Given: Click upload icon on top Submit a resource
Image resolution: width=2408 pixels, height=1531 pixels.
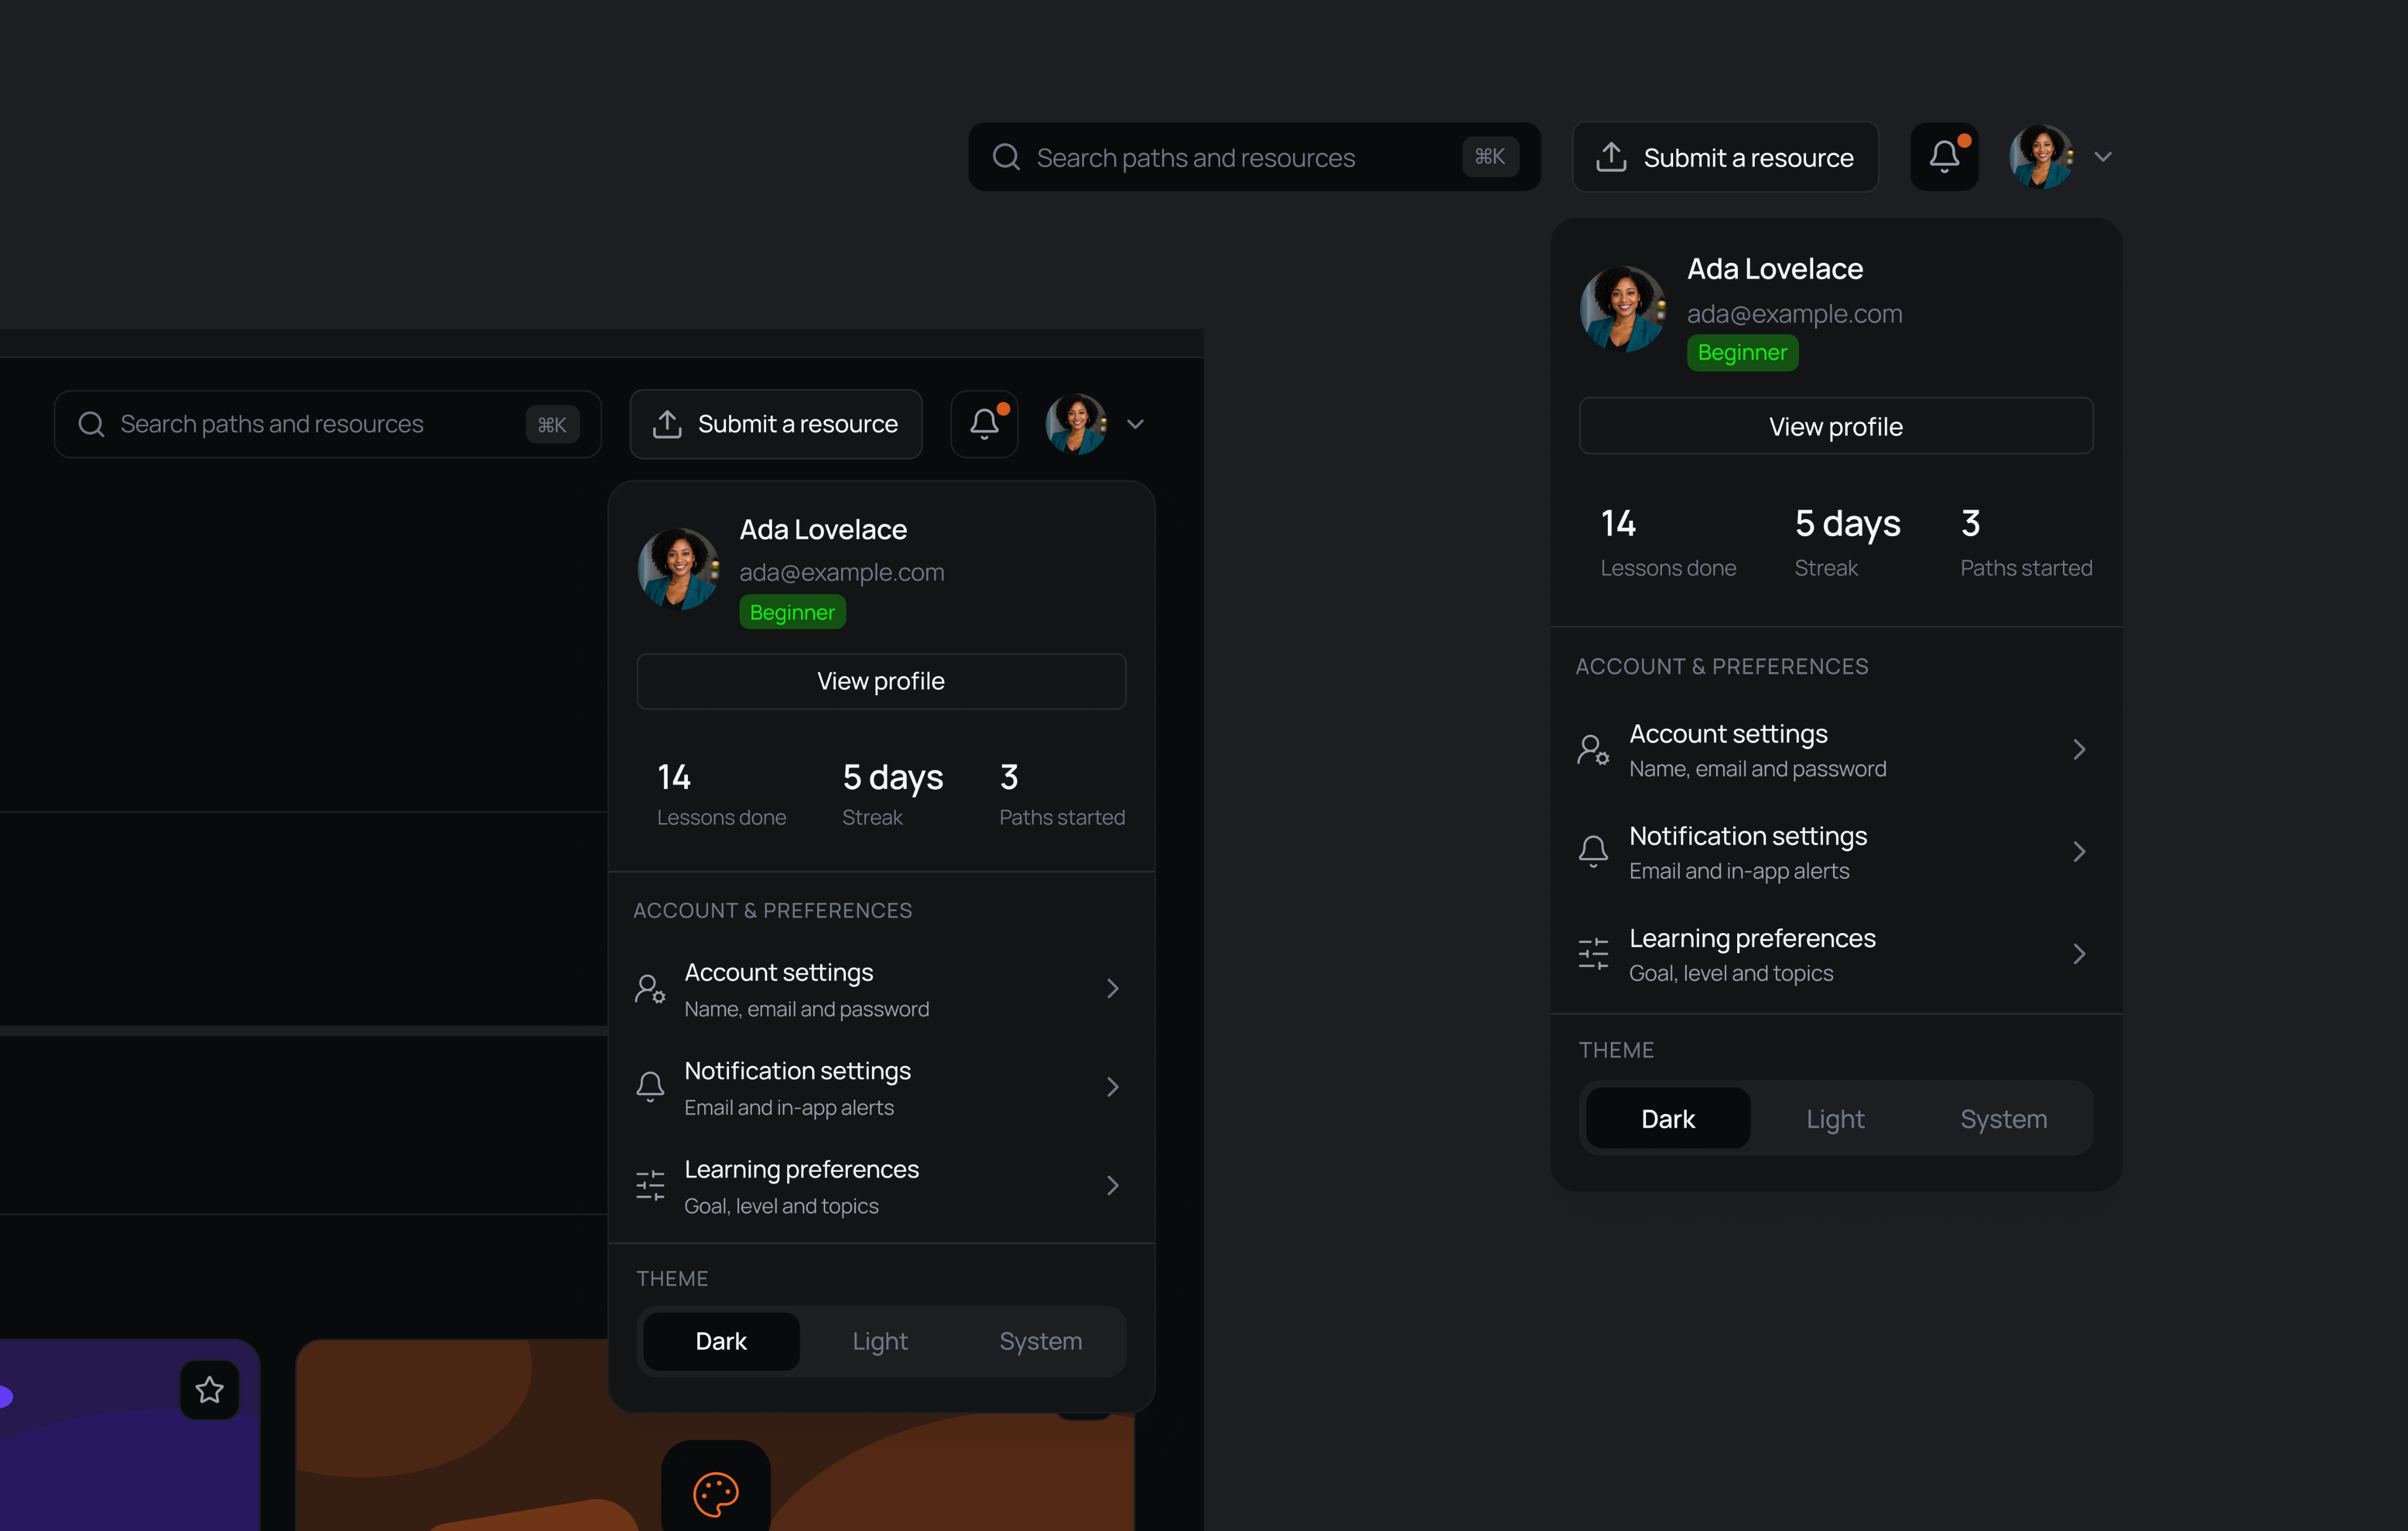Looking at the screenshot, I should click(x=1611, y=157).
